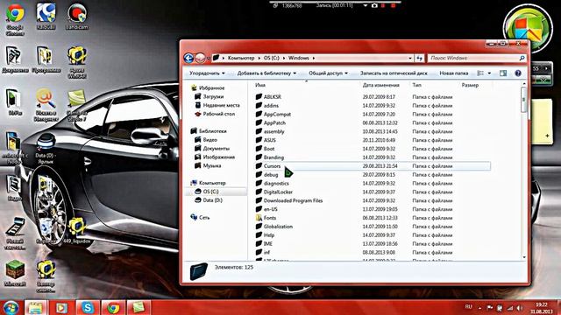Go back in Explorer navigation
Screen dimensions: 561x315
coord(188,58)
